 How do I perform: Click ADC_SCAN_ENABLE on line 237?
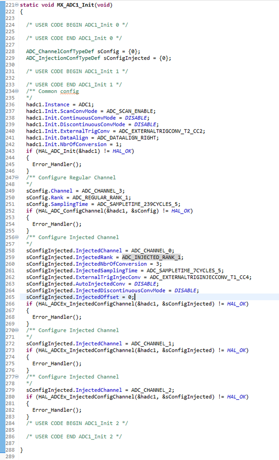click(130, 111)
